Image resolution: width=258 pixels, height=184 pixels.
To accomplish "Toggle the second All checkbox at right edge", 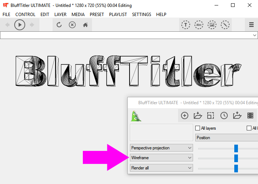I will (x=249, y=128).
